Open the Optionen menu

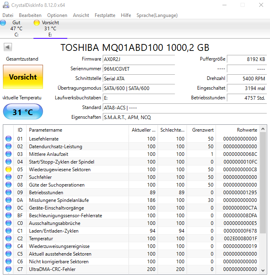pos(57,15)
